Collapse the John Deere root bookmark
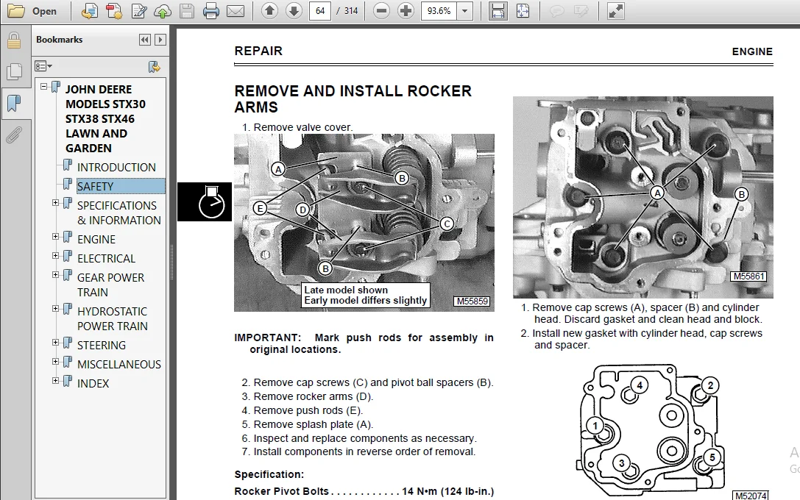This screenshot has height=500, width=800. coord(44,86)
